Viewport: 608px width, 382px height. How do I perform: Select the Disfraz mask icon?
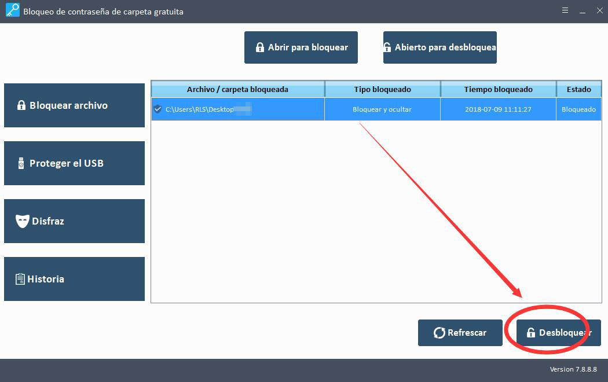(x=22, y=221)
